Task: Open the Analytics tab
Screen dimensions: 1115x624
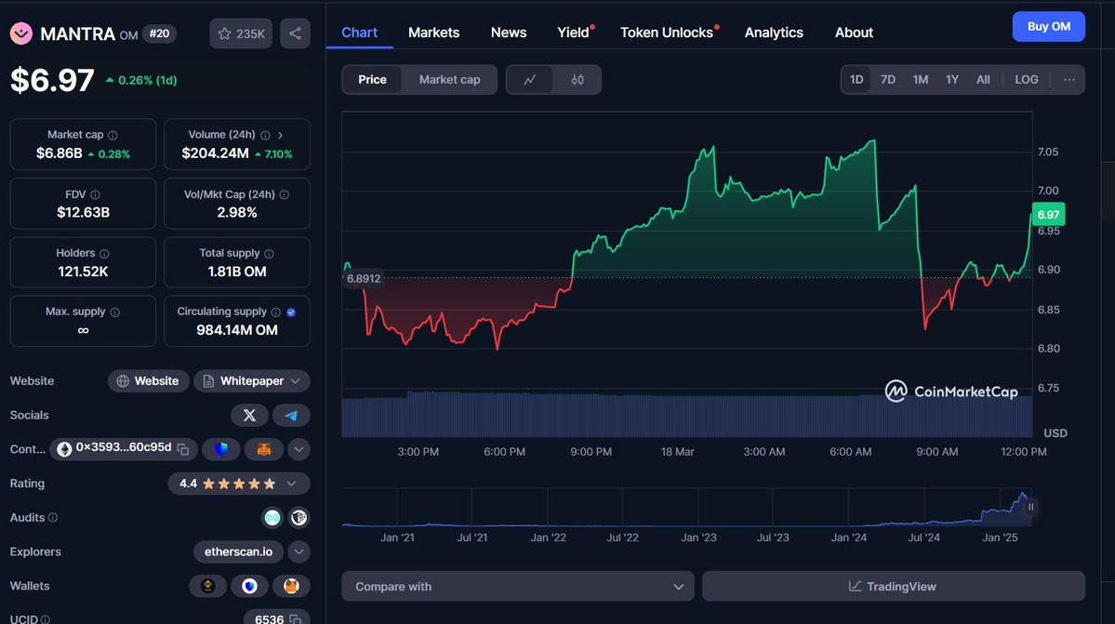Action: pos(774,33)
